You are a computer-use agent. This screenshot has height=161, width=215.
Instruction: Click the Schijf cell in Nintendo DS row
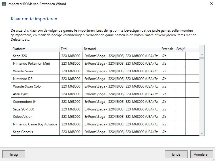pos(180,79)
